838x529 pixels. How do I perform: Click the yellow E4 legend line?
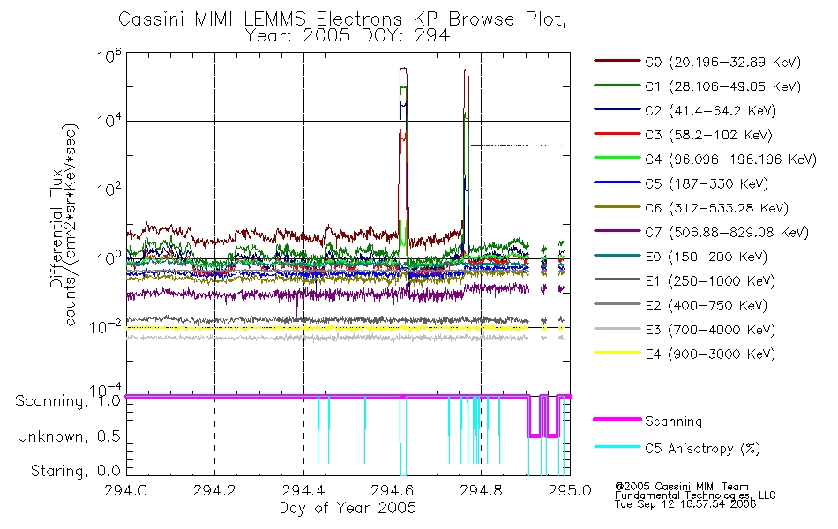coord(617,353)
